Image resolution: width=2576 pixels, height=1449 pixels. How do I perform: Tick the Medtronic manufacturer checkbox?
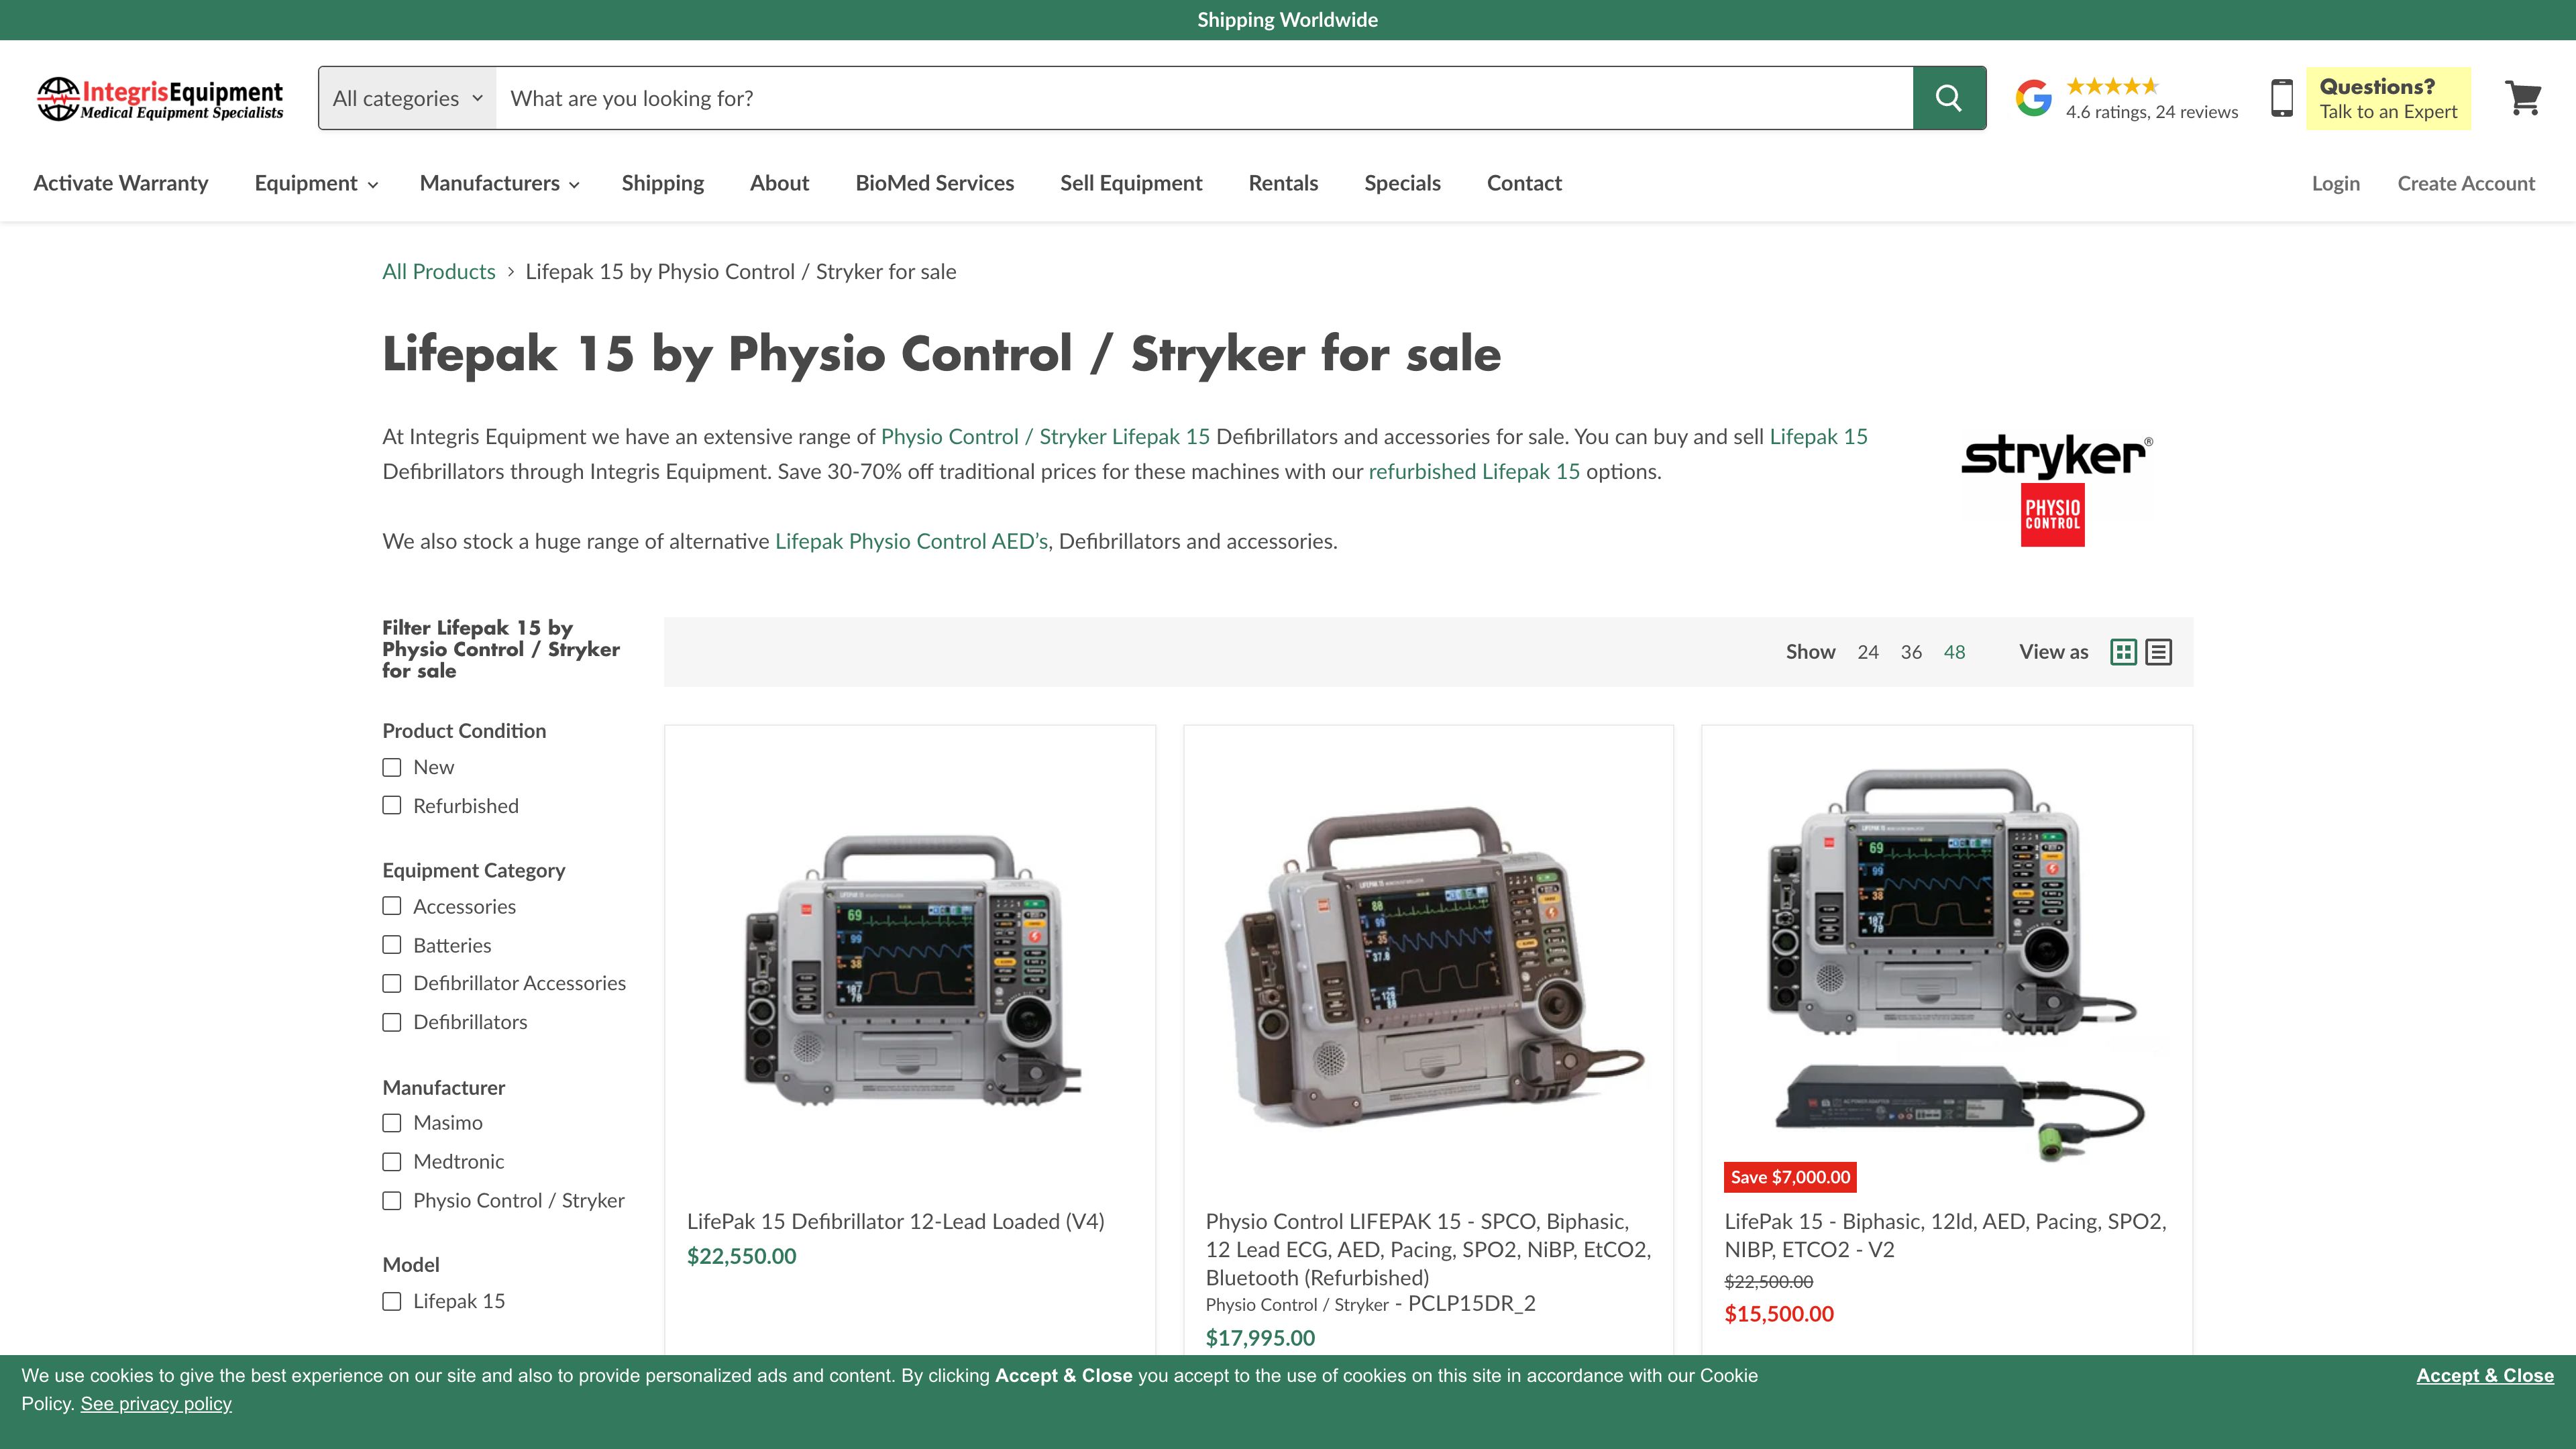click(x=392, y=1162)
